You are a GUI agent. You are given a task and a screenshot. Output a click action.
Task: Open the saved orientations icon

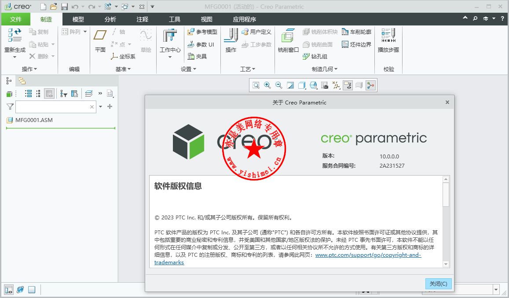point(313,85)
